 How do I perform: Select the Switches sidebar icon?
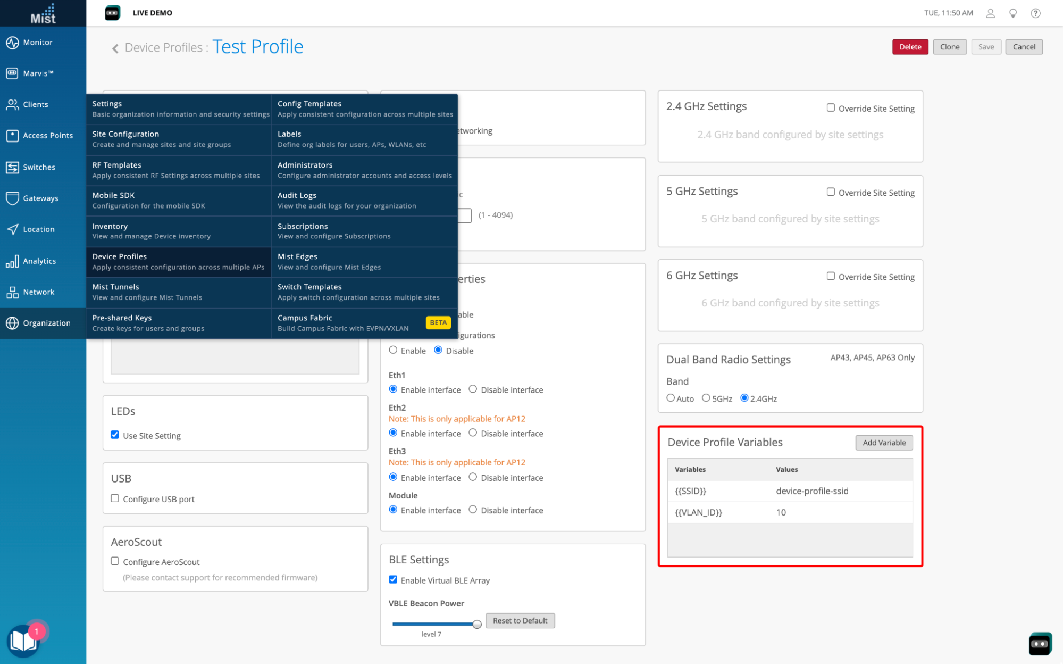12,167
